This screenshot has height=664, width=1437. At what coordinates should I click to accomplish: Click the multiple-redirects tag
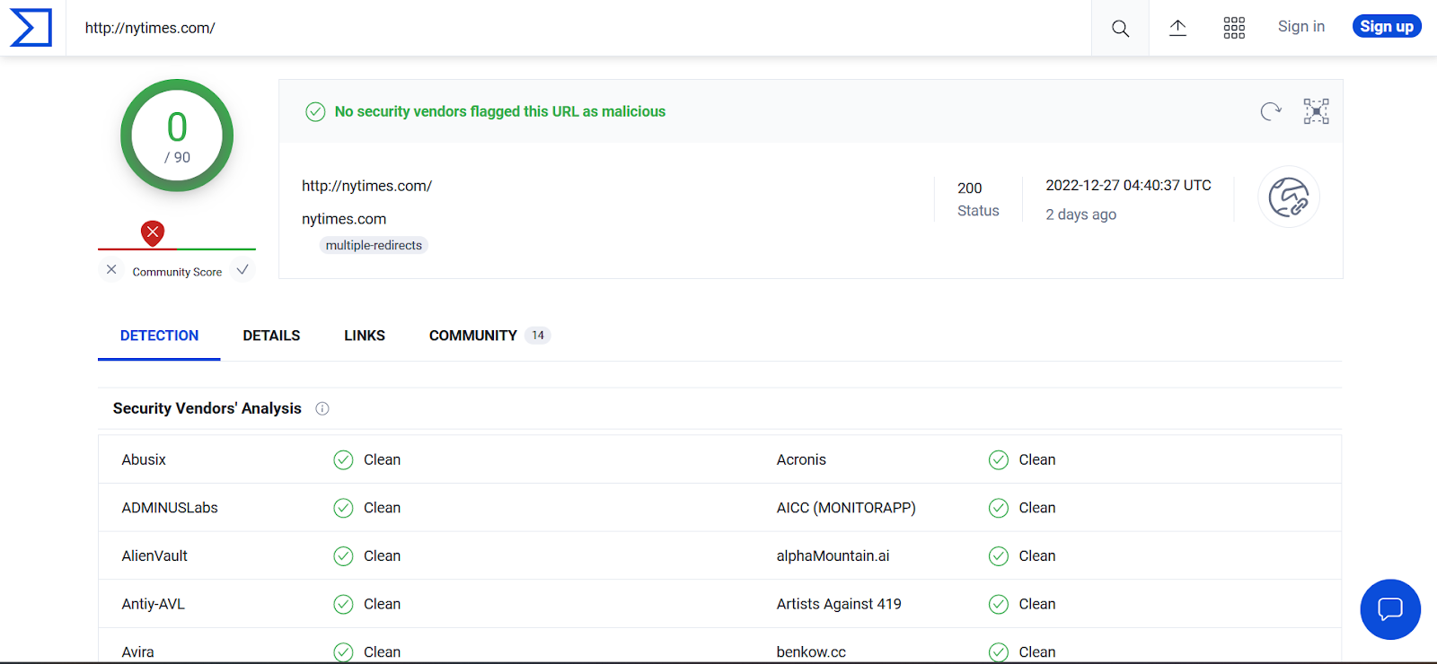[374, 246]
